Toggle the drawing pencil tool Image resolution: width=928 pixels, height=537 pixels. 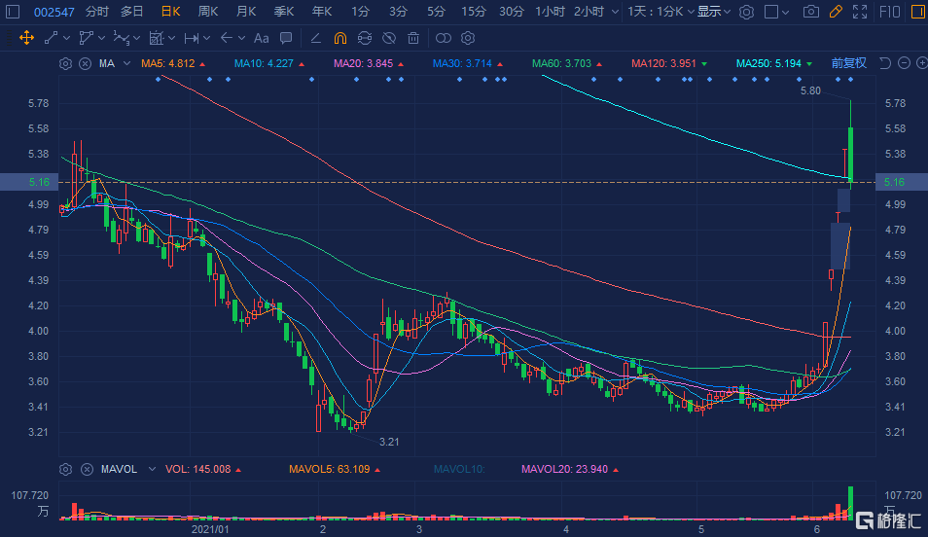tap(836, 12)
